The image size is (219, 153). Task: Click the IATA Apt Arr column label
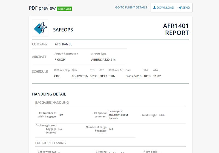116,70
